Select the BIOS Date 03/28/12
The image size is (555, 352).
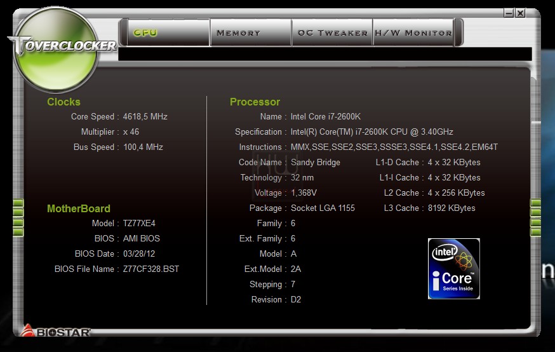pos(138,254)
